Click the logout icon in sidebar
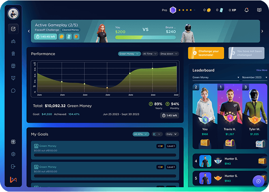 point(13,166)
